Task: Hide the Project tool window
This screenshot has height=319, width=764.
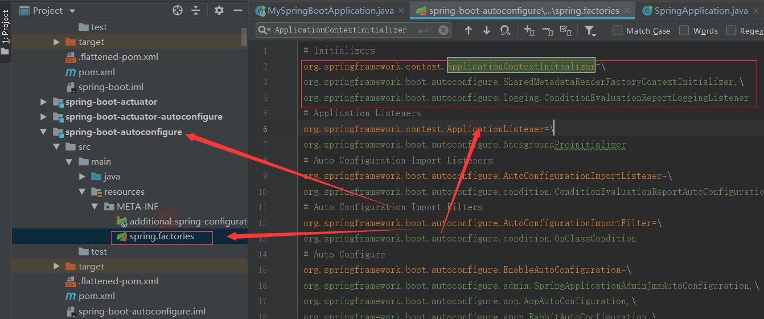Action: point(237,10)
